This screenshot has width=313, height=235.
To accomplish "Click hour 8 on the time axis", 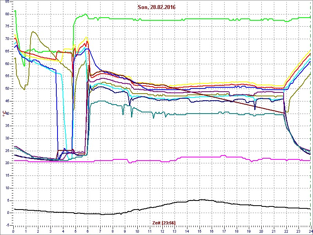I will [113, 231].
